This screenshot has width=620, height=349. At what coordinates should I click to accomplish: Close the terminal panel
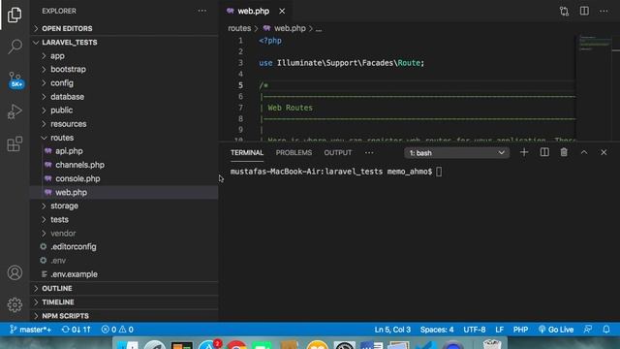(604, 152)
